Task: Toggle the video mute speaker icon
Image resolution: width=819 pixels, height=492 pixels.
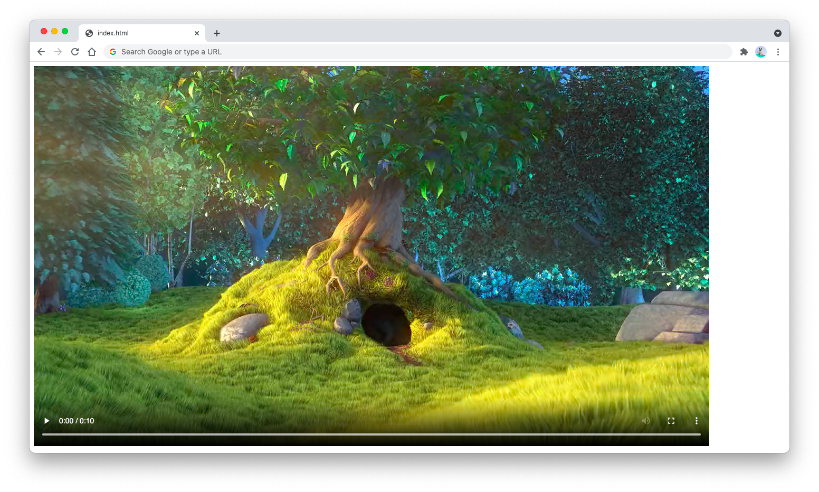Action: pyautogui.click(x=645, y=421)
